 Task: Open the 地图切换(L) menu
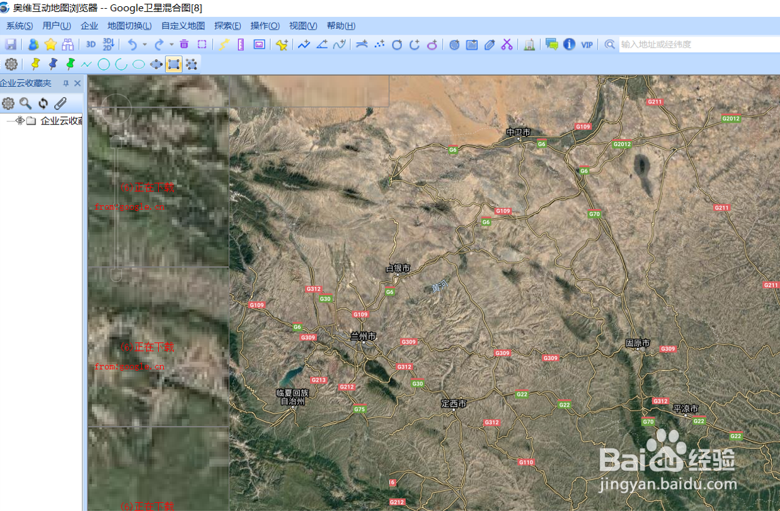point(129,26)
